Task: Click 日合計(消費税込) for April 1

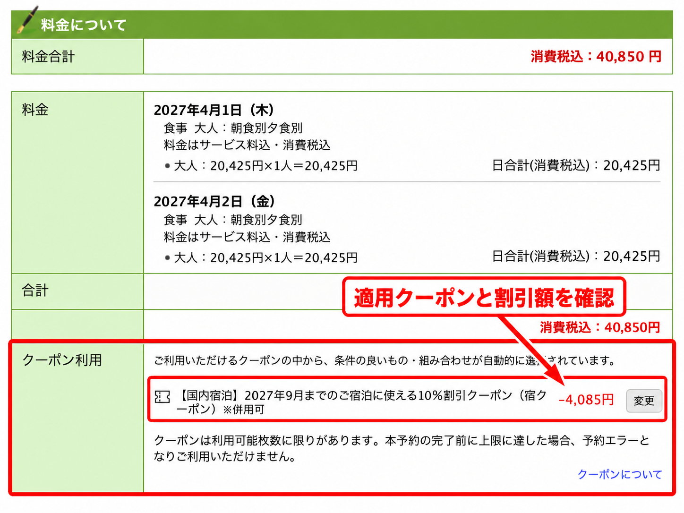Action: point(576,165)
